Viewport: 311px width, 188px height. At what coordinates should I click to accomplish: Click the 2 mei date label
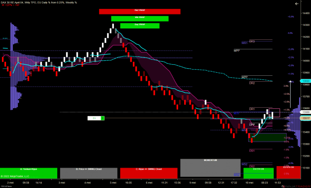tap(10, 183)
